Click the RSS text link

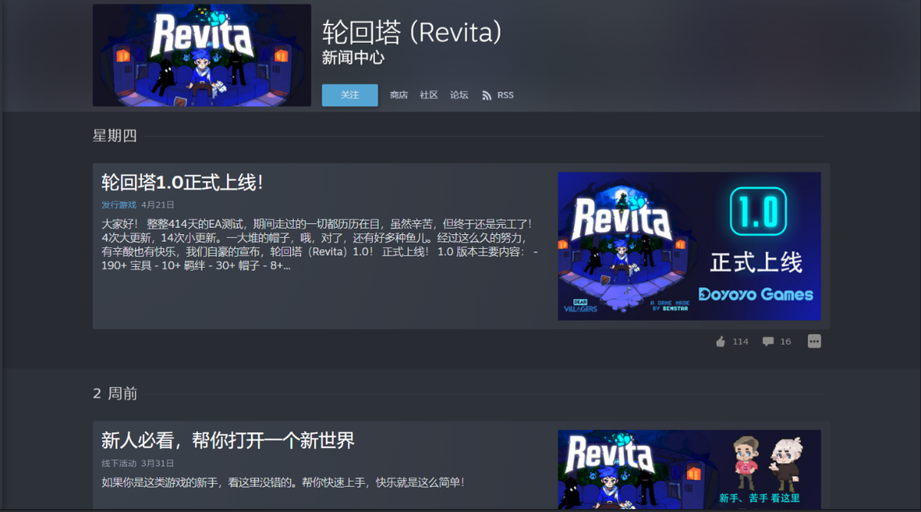pyautogui.click(x=506, y=95)
